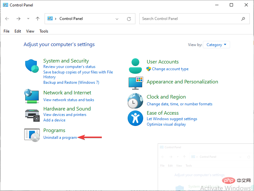
Task: Click the Ease of Access icon
Action: pyautogui.click(x=135, y=118)
